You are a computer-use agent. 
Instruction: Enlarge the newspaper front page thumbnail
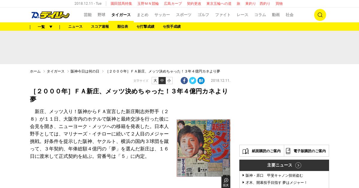203,148
